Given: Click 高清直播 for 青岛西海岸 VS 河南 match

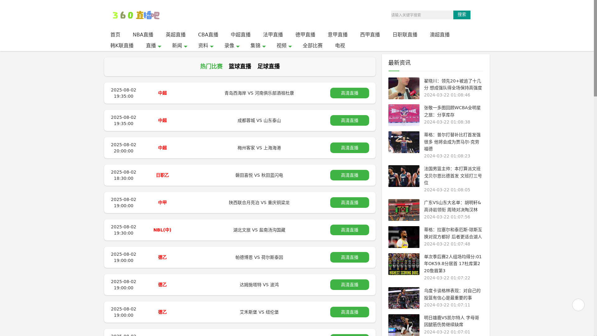Looking at the screenshot, I should [x=349, y=93].
